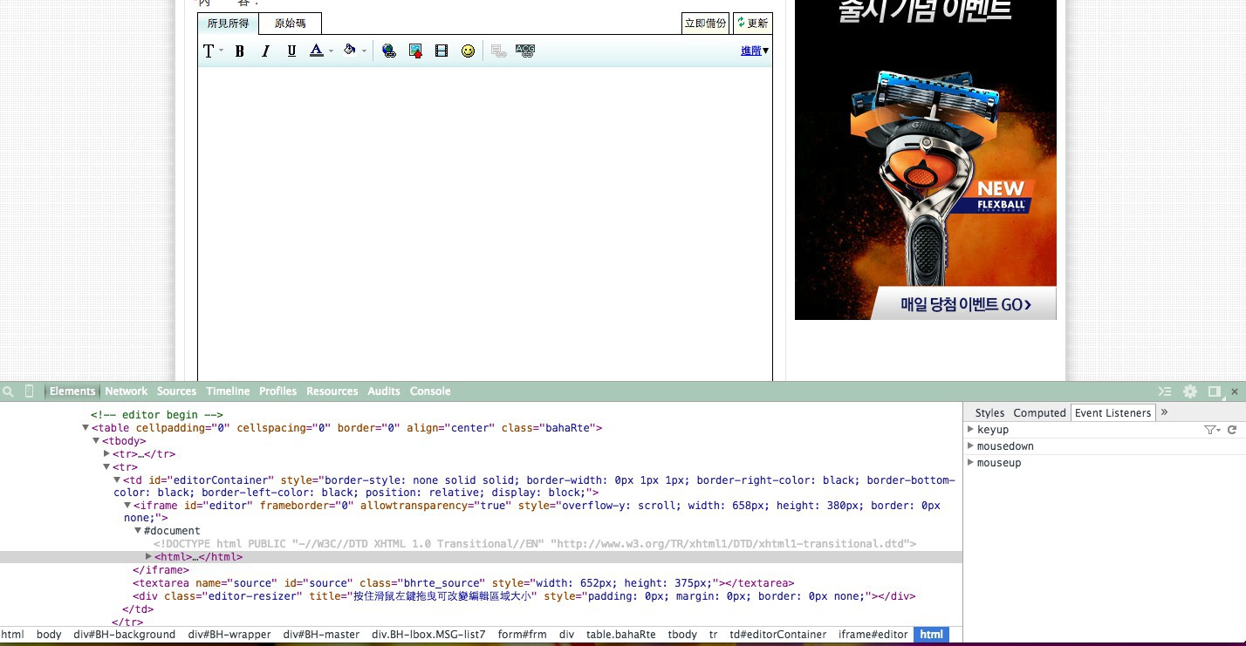This screenshot has width=1246, height=646.
Task: Open the smiley emoticon picker
Action: (x=468, y=51)
